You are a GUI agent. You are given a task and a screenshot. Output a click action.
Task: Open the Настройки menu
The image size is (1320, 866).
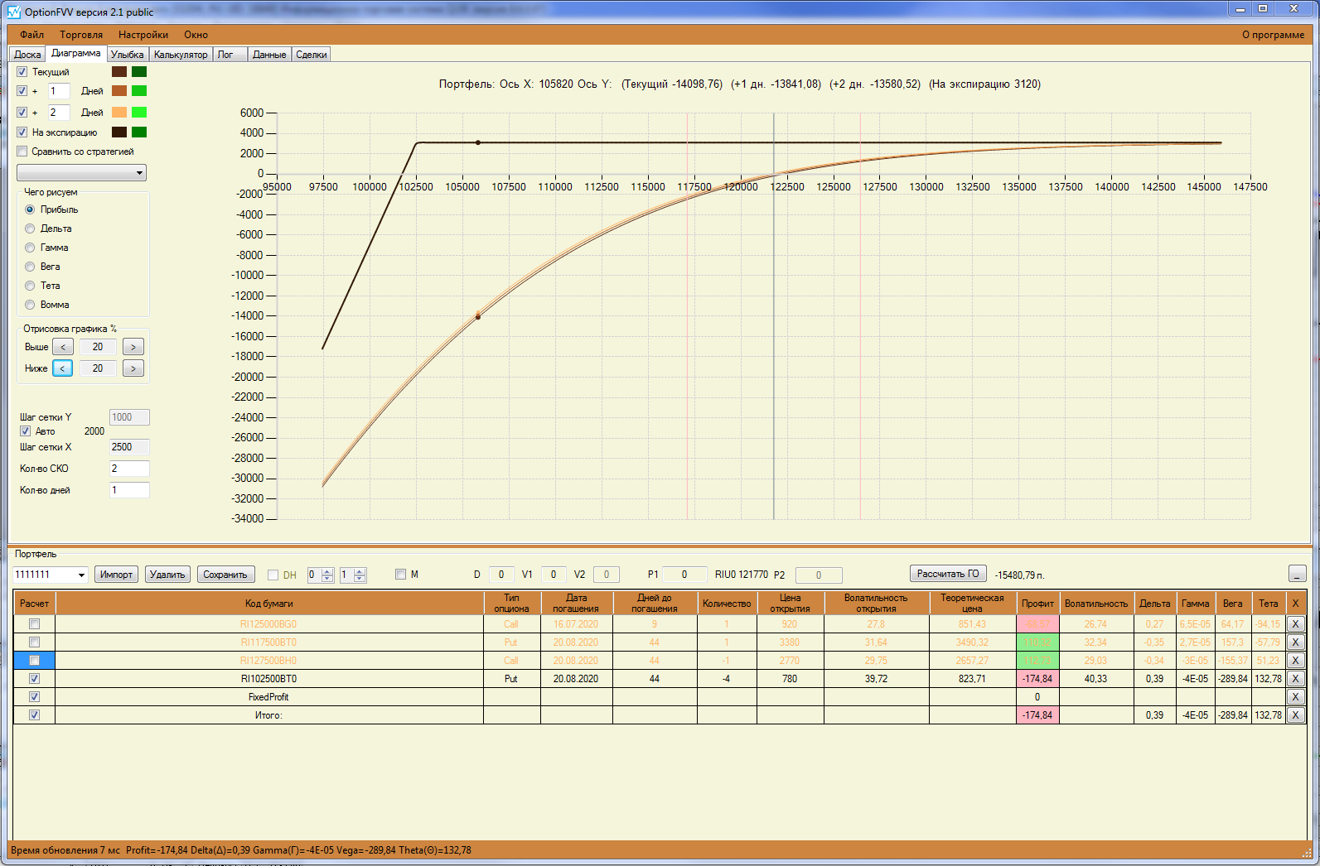143,35
